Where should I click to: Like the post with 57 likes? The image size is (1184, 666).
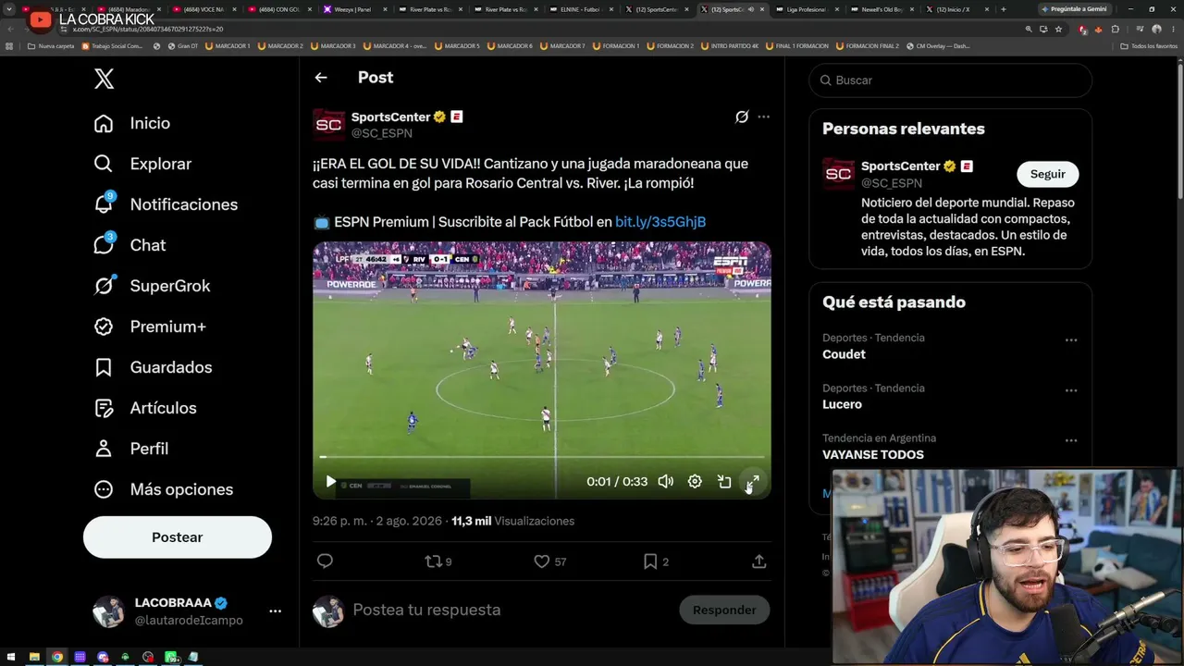pos(549,561)
